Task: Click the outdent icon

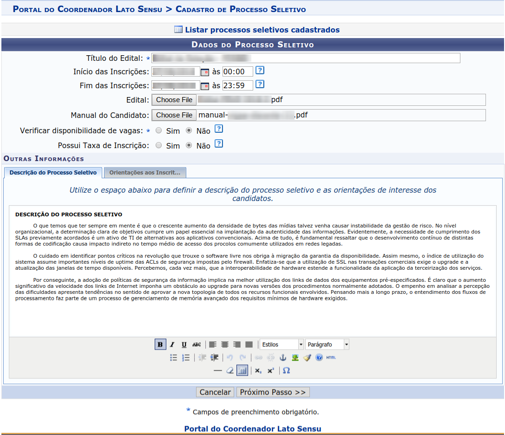Action: click(x=202, y=357)
